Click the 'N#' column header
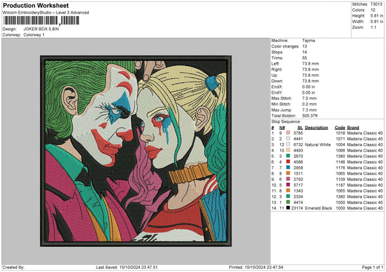This screenshot has width=386, height=272. [x=282, y=128]
